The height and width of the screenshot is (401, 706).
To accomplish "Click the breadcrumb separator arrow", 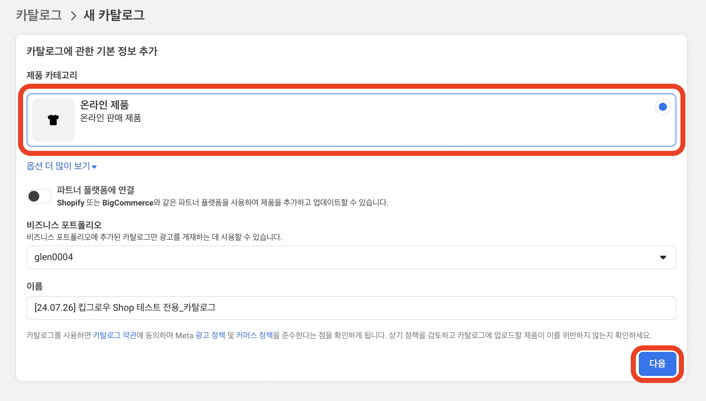I will [x=73, y=16].
